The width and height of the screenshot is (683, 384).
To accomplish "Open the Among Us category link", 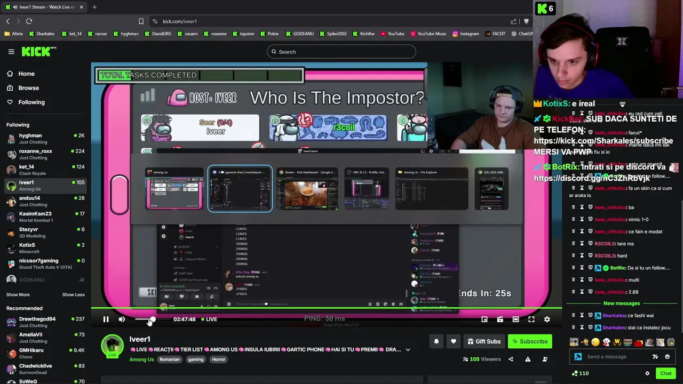I will pyautogui.click(x=141, y=359).
